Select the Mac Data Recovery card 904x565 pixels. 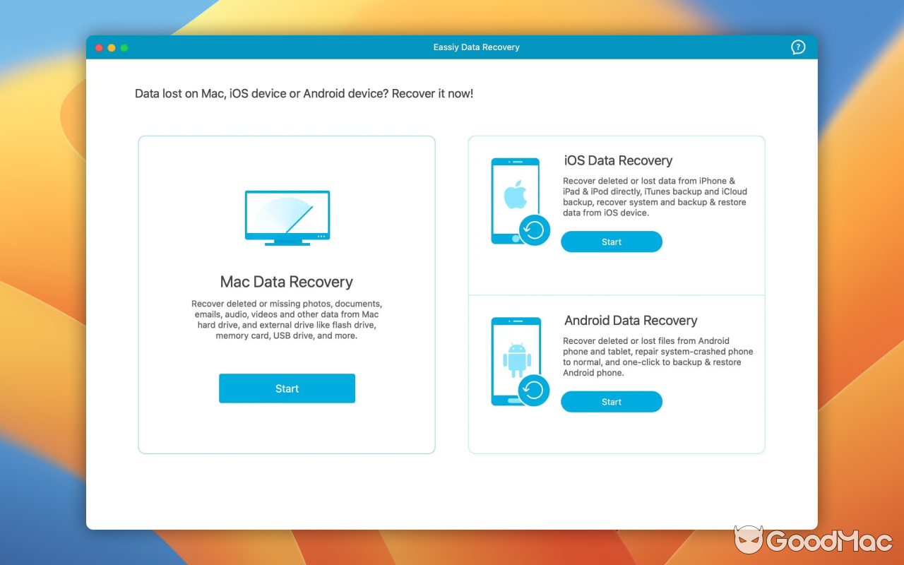tap(287, 294)
